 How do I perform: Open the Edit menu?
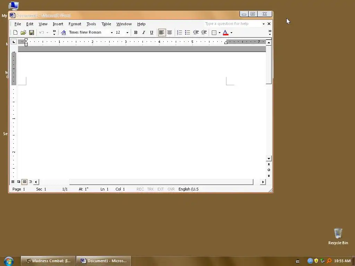30,24
